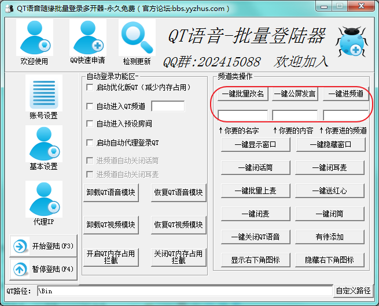Click 一键批量改名 button

tap(243, 94)
